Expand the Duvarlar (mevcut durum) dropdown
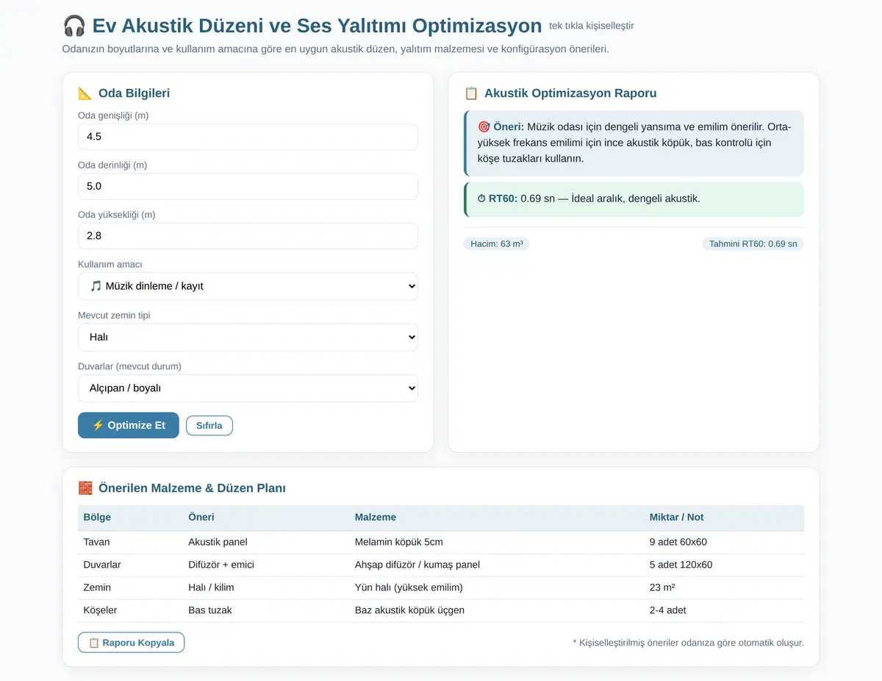This screenshot has width=882, height=681. pyautogui.click(x=248, y=388)
